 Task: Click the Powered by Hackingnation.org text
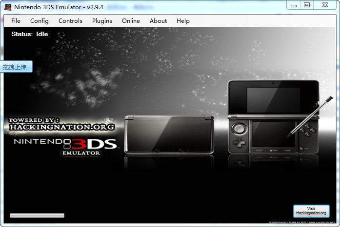click(x=61, y=124)
